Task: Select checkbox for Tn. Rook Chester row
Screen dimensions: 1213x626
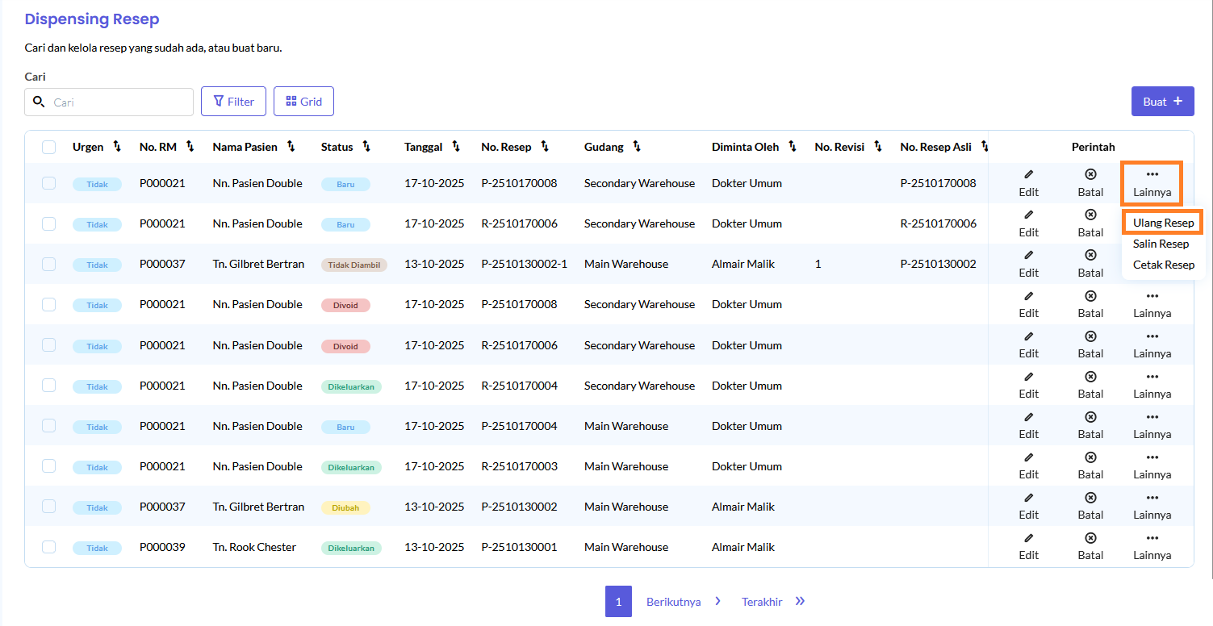Action: tap(48, 546)
